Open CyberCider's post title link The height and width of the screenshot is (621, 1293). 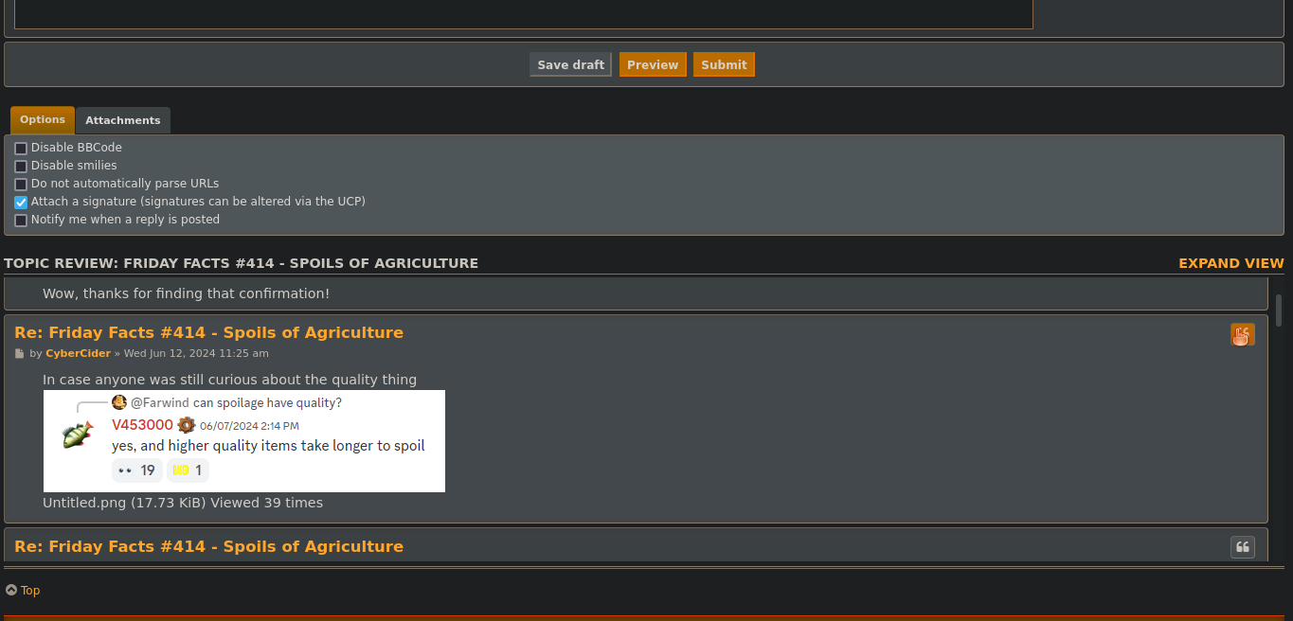click(x=208, y=333)
